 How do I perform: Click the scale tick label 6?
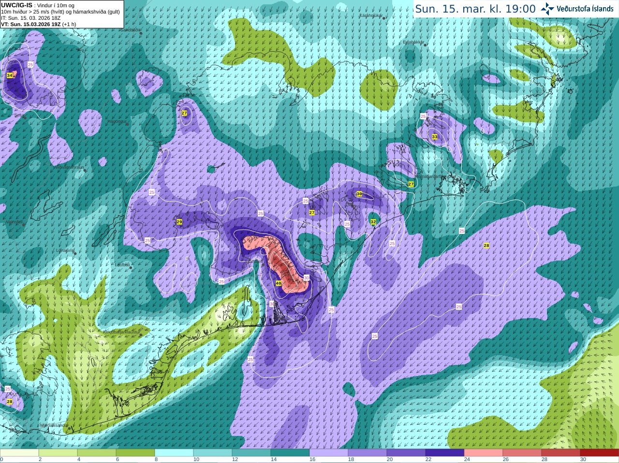pyautogui.click(x=118, y=460)
